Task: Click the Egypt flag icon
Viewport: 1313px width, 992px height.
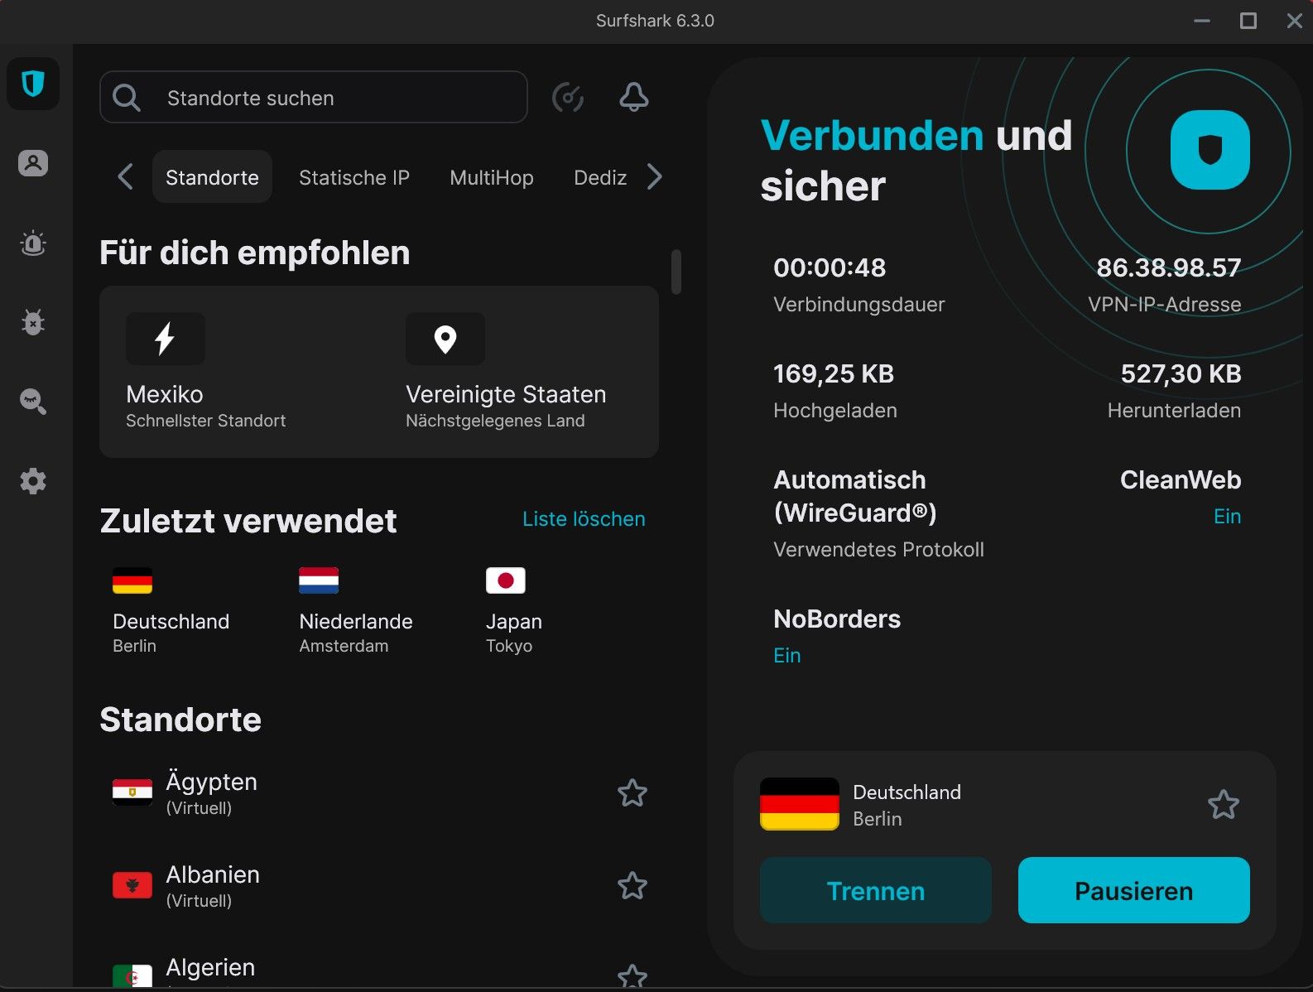Action: (x=132, y=792)
